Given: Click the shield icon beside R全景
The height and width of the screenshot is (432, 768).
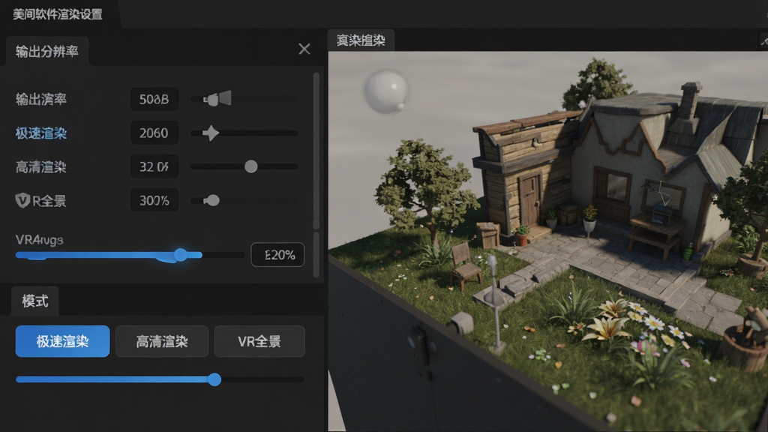Looking at the screenshot, I should [22, 200].
